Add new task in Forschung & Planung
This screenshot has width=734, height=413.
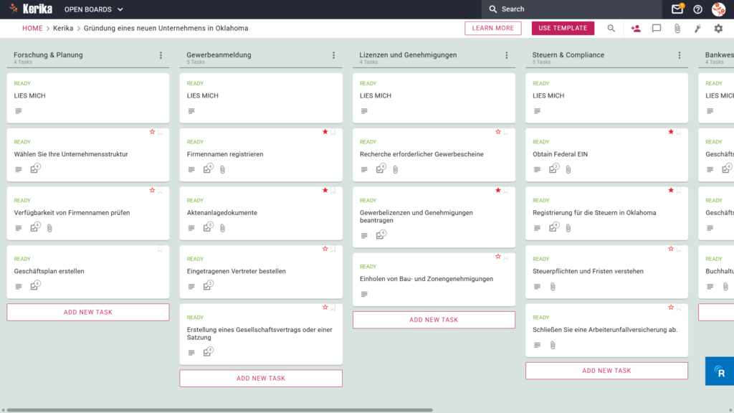[x=88, y=313]
